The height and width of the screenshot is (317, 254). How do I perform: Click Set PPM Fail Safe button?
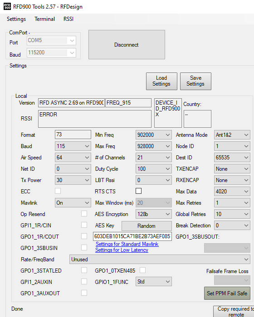[227, 293]
